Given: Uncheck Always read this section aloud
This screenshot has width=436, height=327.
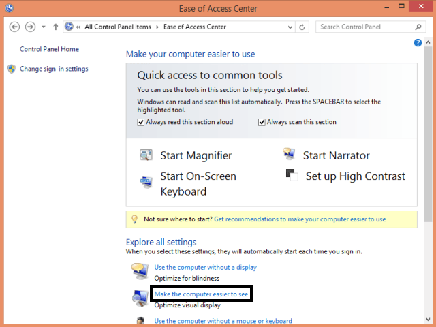Looking at the screenshot, I should (x=141, y=122).
